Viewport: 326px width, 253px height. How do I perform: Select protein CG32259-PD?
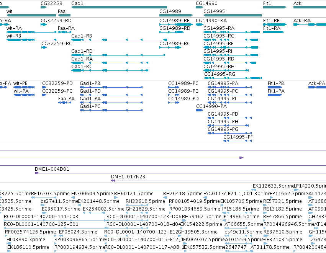44,87
